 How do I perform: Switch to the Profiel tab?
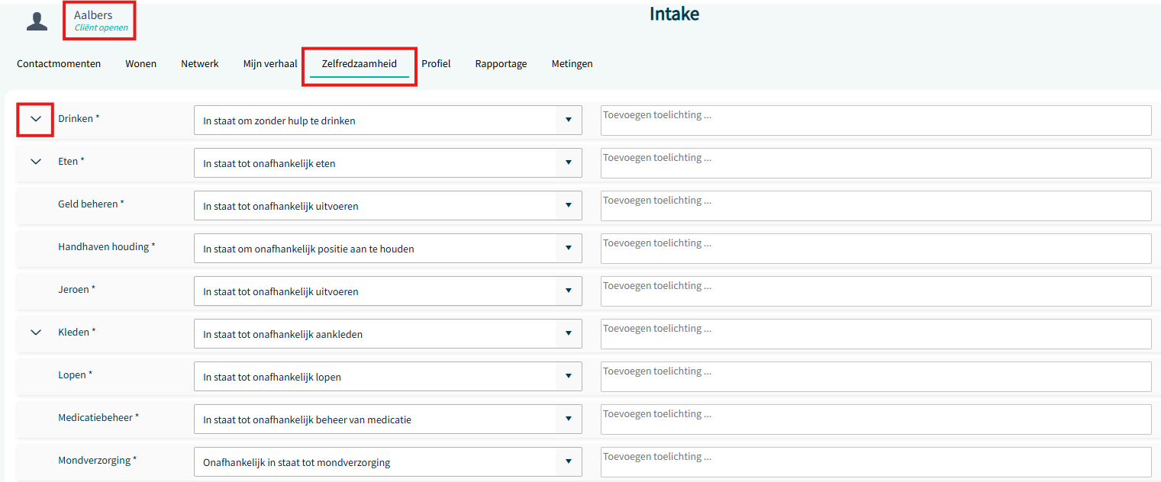point(436,63)
